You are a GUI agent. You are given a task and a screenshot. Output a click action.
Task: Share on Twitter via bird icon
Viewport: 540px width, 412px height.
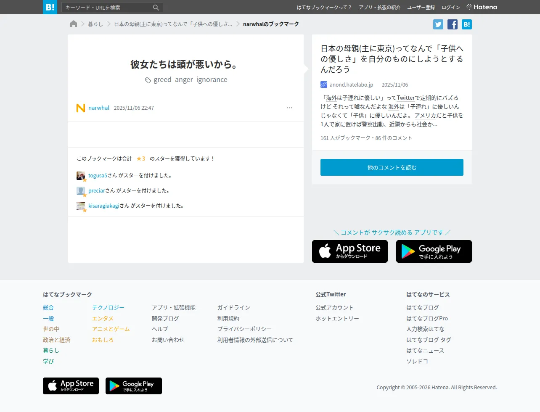point(438,24)
